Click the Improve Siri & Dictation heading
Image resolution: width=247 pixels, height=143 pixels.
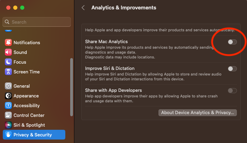point(110,68)
